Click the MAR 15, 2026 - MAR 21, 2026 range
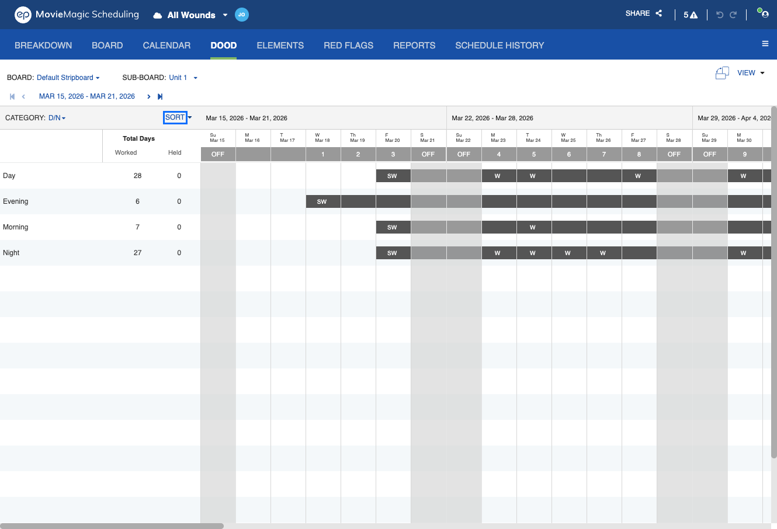This screenshot has height=529, width=777. pos(87,96)
